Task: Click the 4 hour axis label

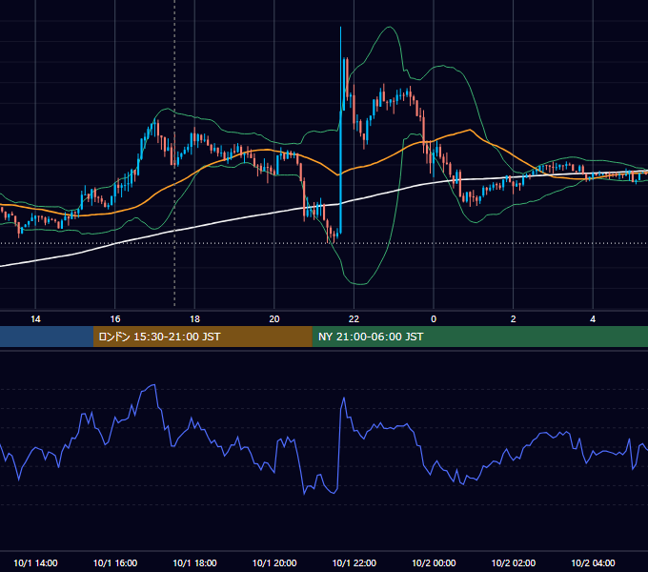Action: point(593,319)
